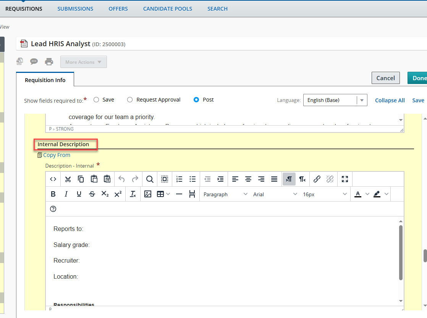
Task: Justify text alignment
Action: tap(274, 179)
